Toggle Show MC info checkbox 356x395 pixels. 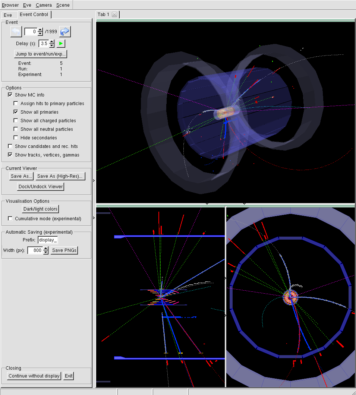[x=10, y=95]
